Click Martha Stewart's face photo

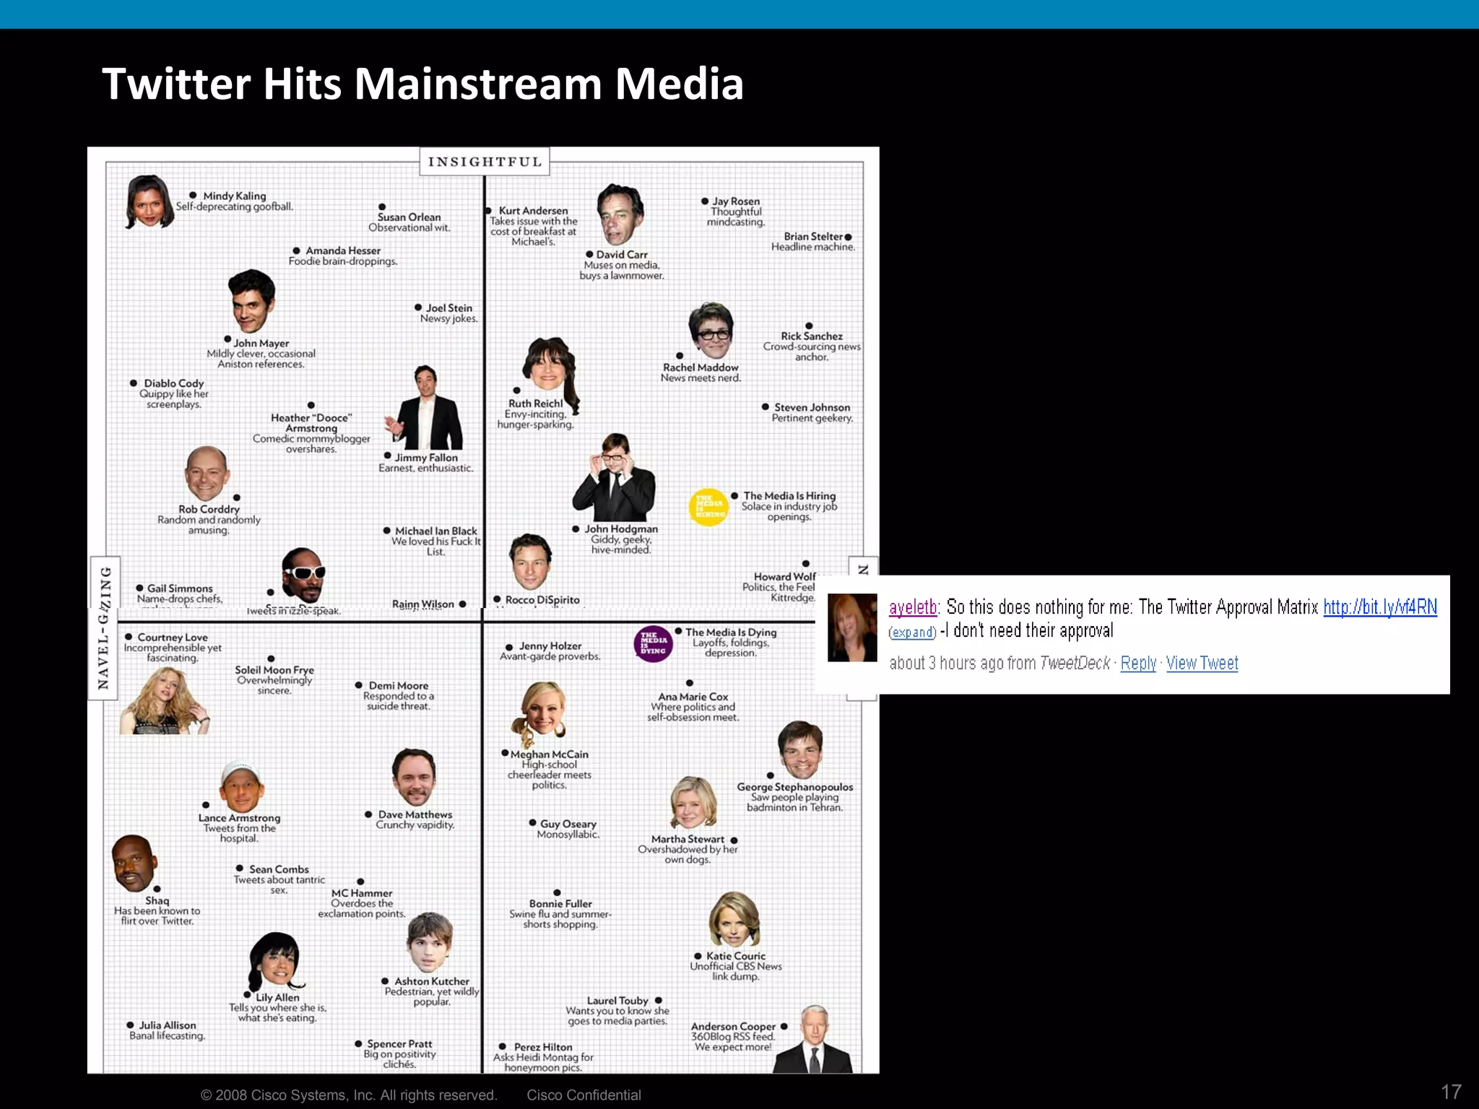[693, 803]
